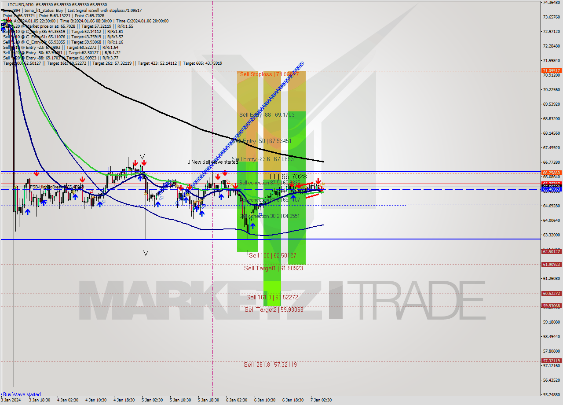Click the 68.83520 price axis value
The width and height of the screenshot is (563, 405).
[x=552, y=118]
